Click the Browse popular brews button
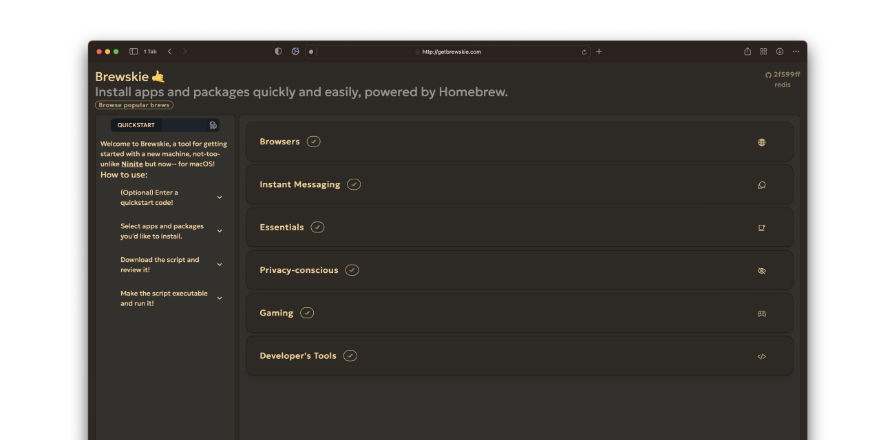Screen dimensions: 881x440 tap(134, 104)
